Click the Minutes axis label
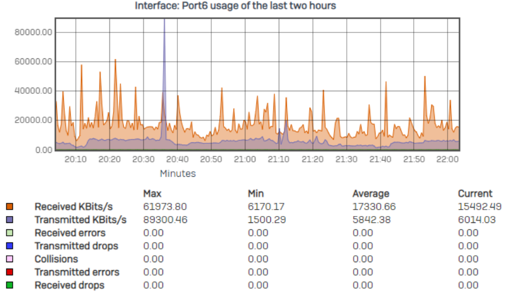The image size is (505, 302). pos(178,174)
